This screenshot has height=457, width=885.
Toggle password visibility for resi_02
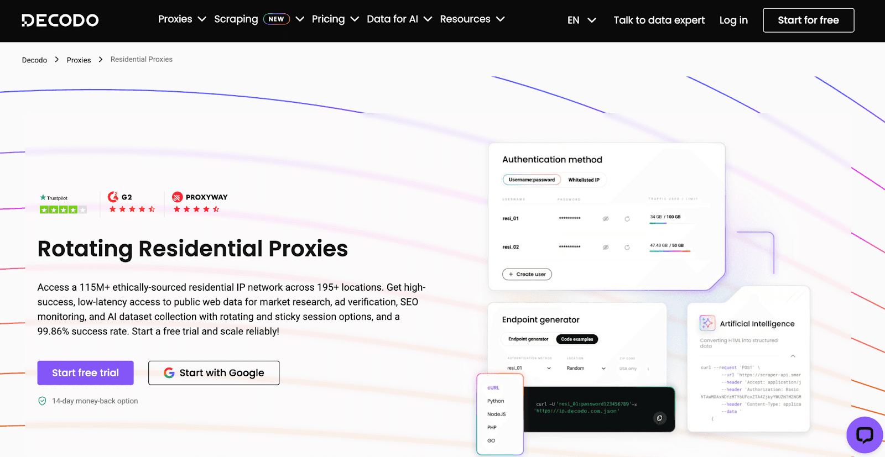click(606, 248)
